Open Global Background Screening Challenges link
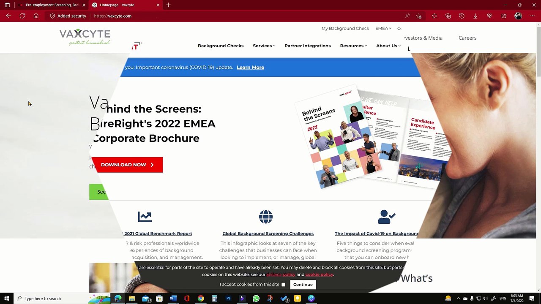Image resolution: width=541 pixels, height=304 pixels. pos(268,233)
